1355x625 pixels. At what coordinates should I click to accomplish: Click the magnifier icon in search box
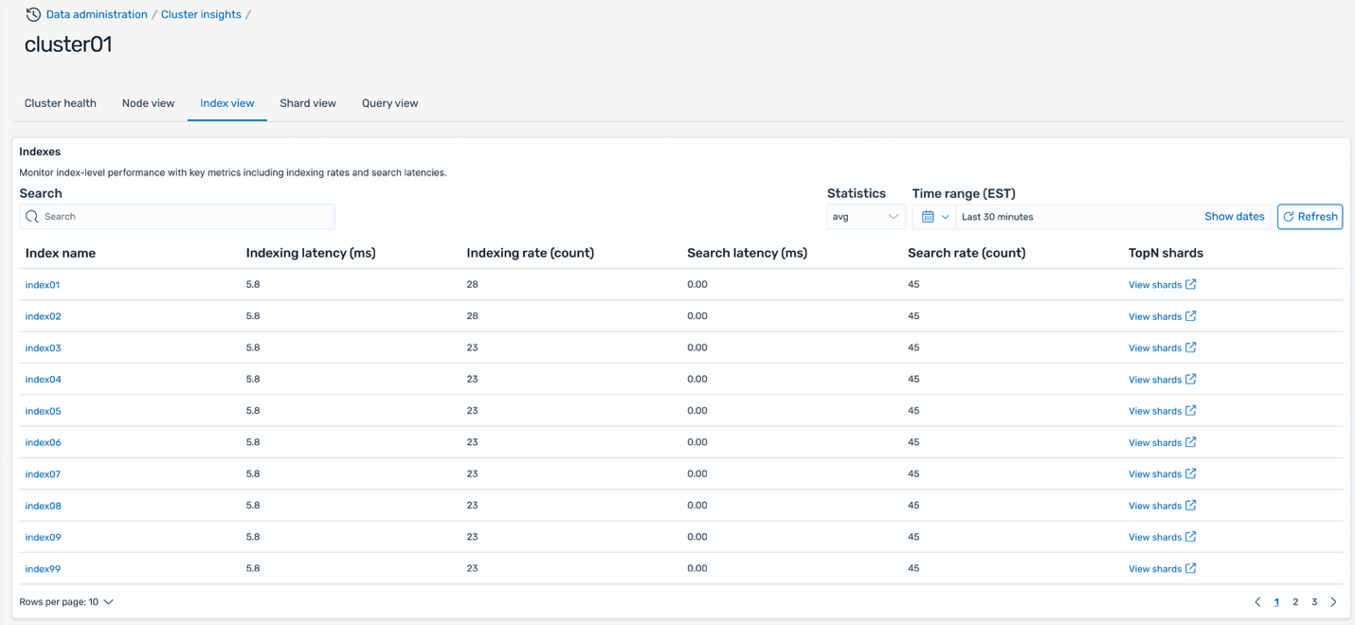(32, 217)
